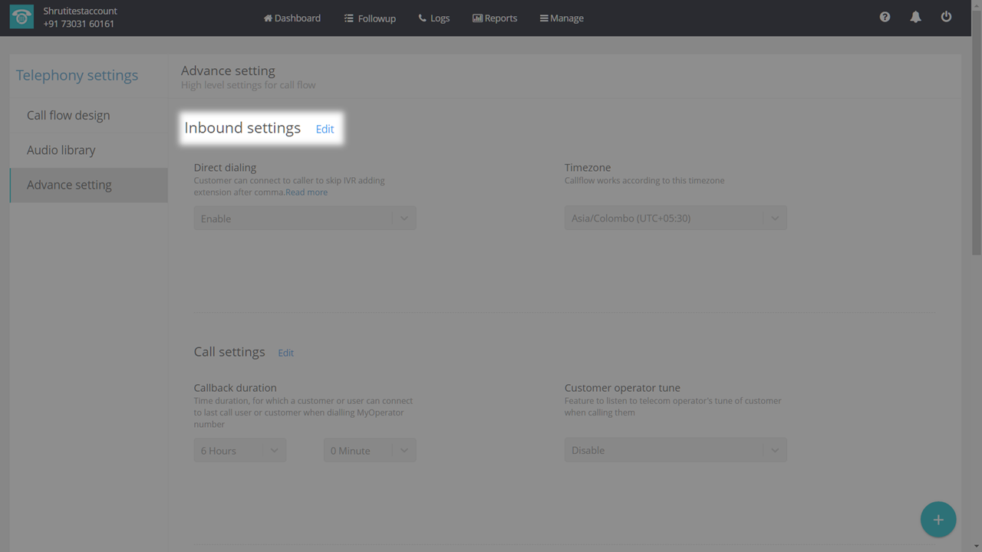Click the power logout icon
982x552 pixels.
[946, 17]
